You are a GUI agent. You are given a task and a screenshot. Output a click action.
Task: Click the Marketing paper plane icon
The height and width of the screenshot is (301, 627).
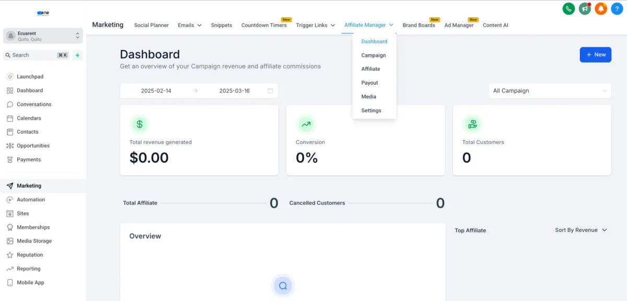[10, 186]
